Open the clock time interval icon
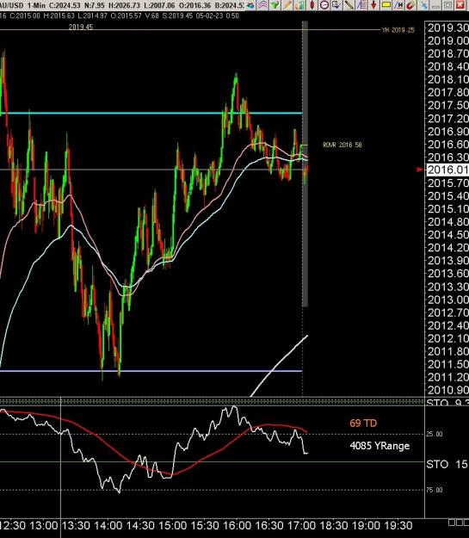This screenshot has width=469, height=538. point(324,5)
